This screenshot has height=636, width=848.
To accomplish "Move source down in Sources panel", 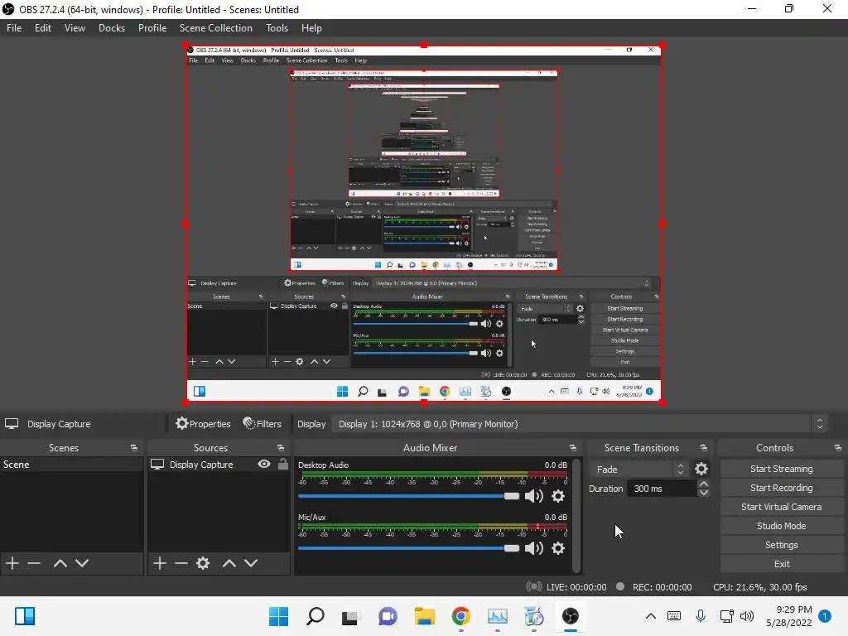I will pos(251,563).
